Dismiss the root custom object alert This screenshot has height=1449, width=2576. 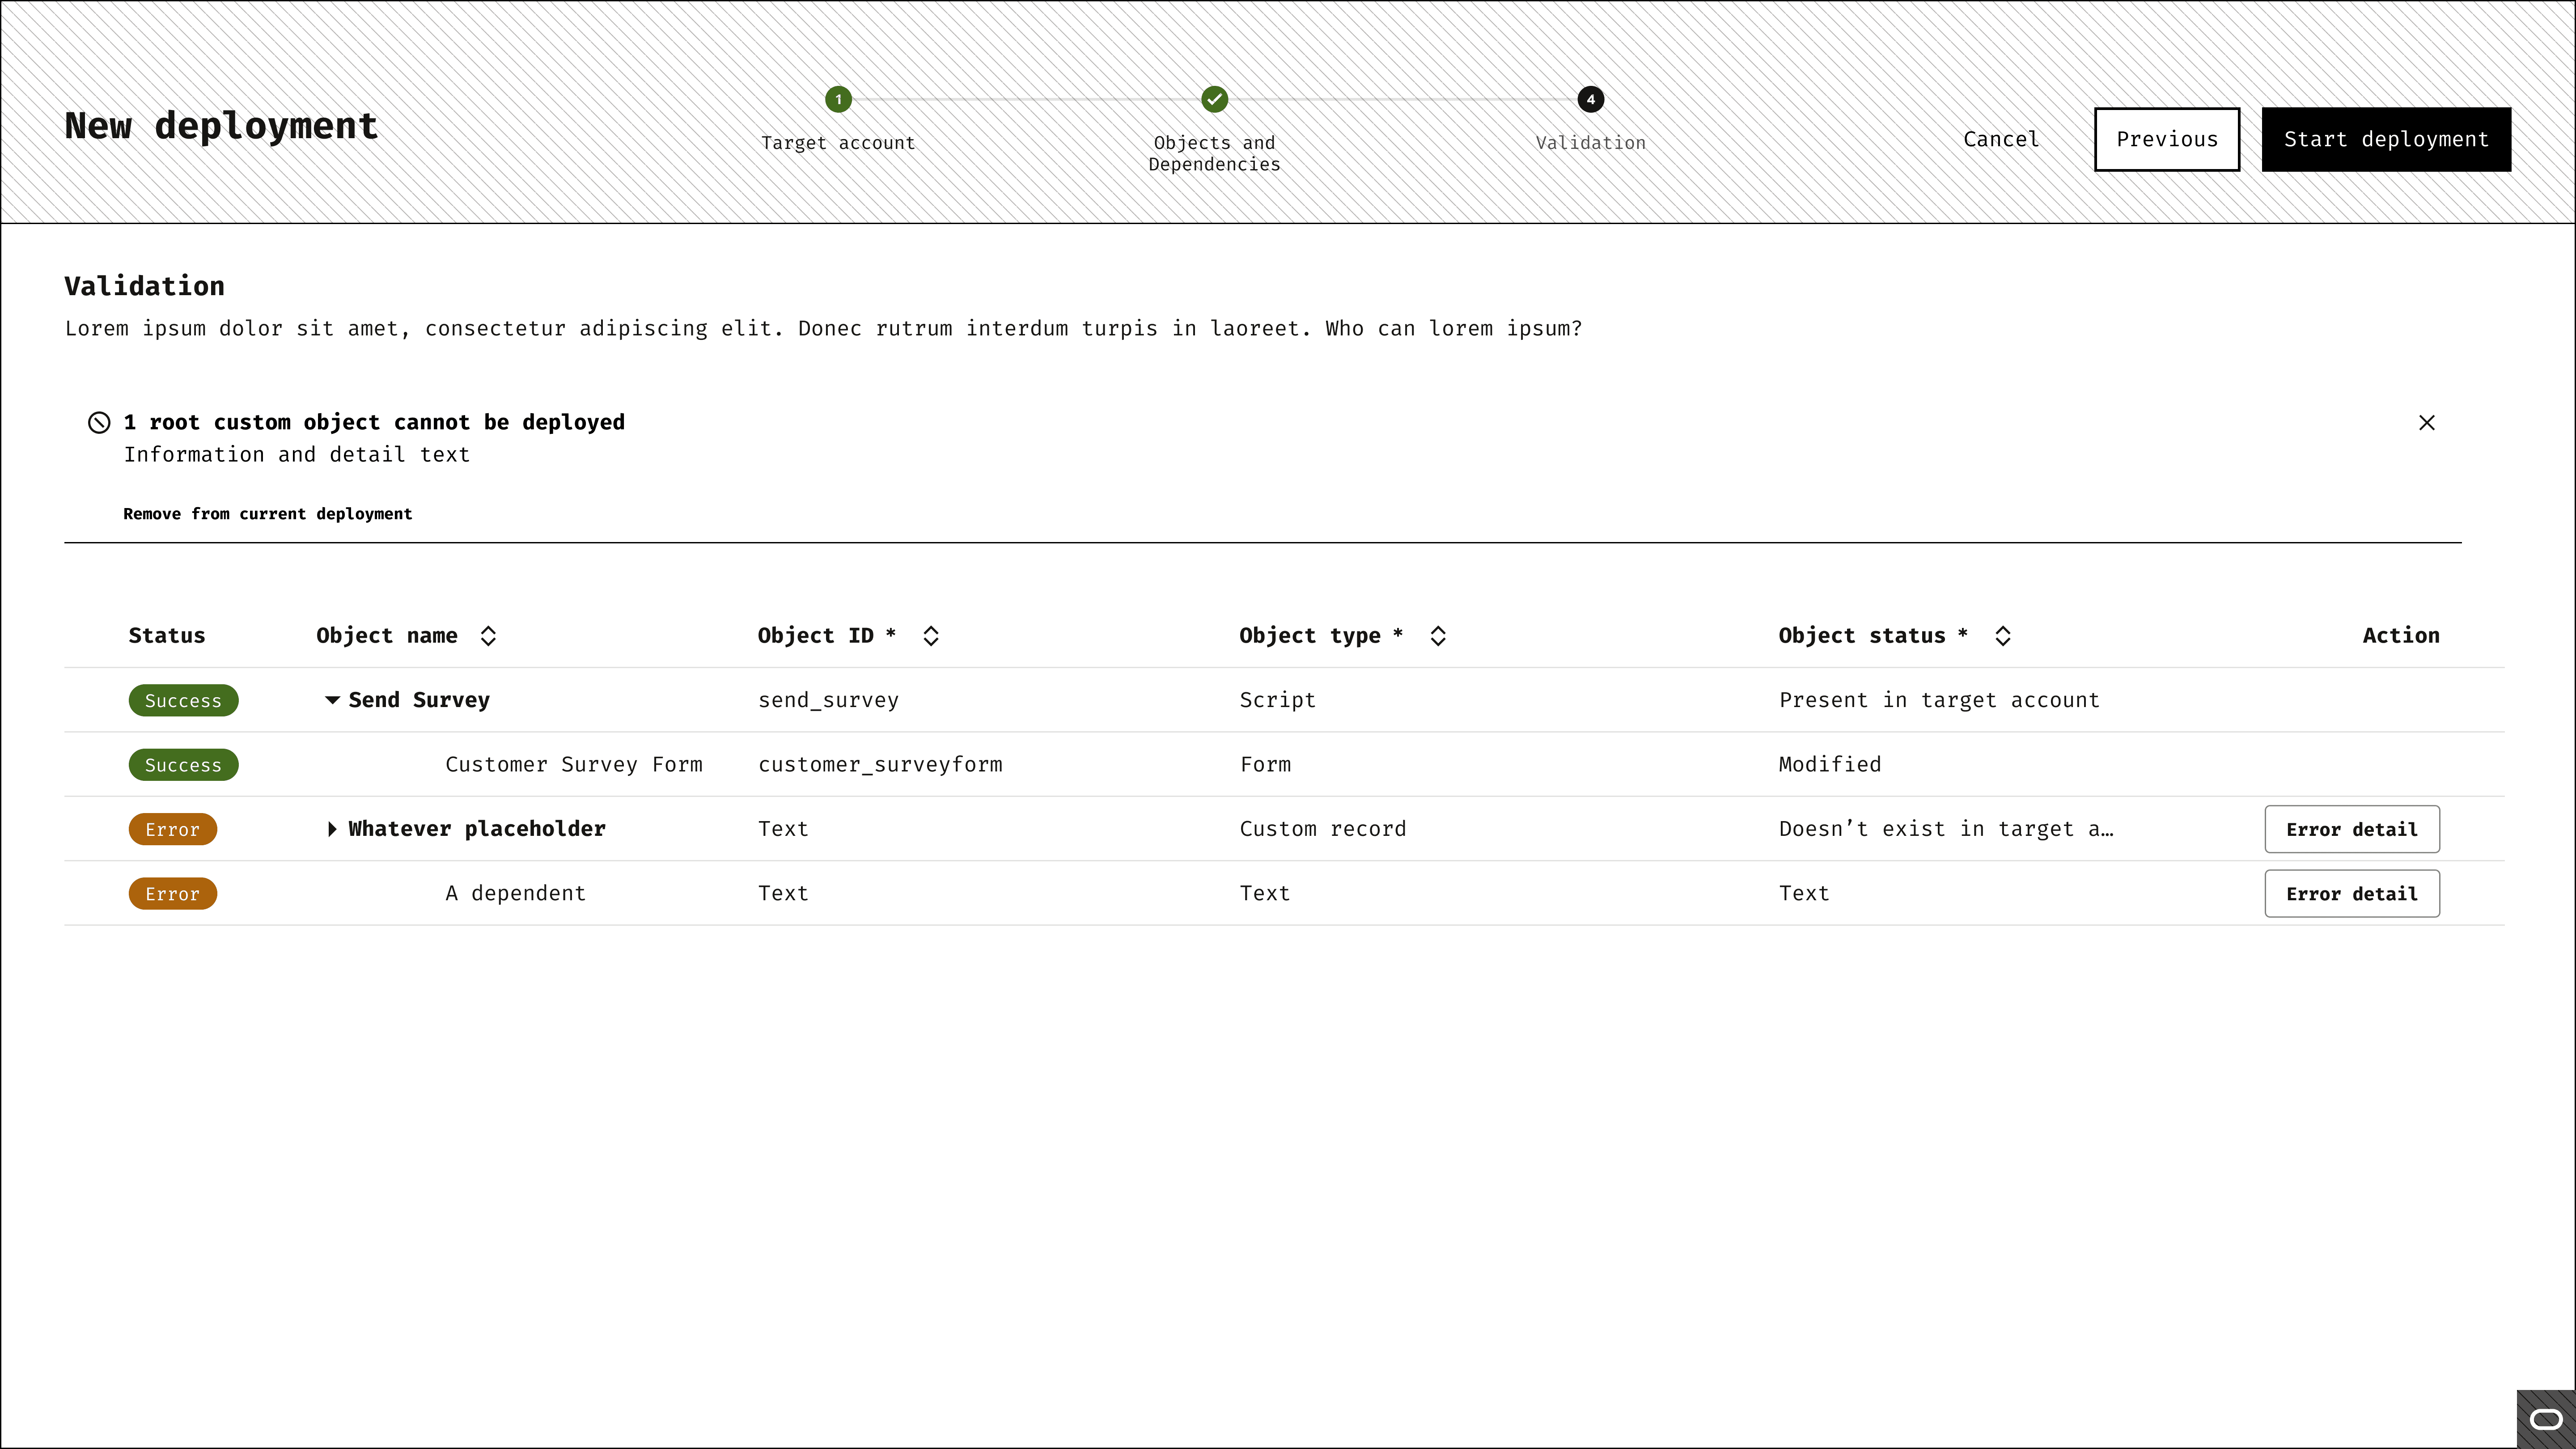tap(2426, 423)
